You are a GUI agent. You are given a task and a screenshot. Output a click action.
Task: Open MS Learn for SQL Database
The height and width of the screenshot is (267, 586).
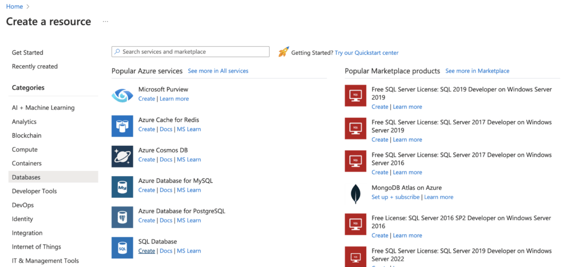[x=189, y=251]
